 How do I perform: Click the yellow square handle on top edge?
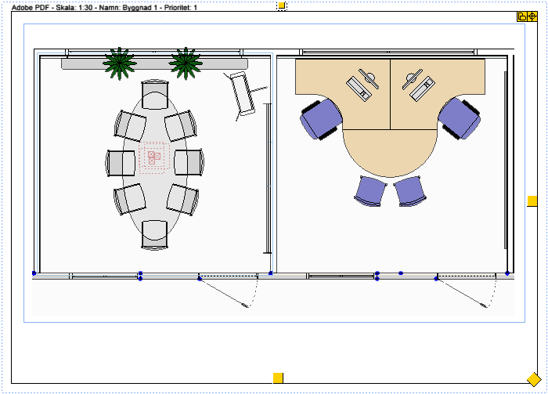[x=282, y=5]
